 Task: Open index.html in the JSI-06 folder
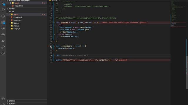[27, 17]
